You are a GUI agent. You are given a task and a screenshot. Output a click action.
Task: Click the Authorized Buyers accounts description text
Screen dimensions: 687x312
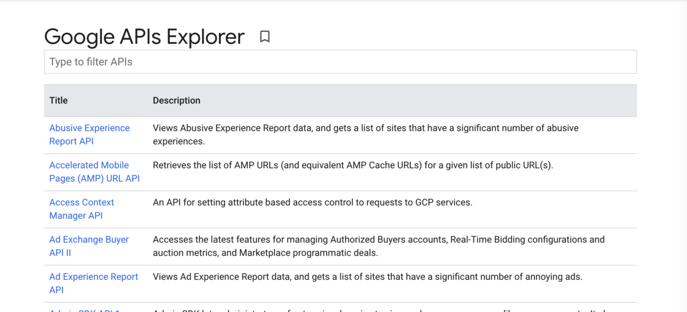pyautogui.click(x=378, y=240)
